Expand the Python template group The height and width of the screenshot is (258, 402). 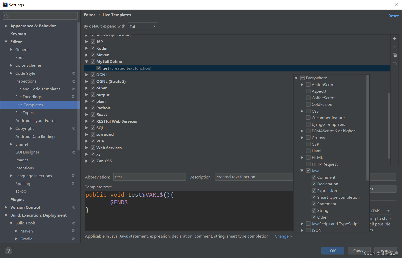tap(87, 108)
